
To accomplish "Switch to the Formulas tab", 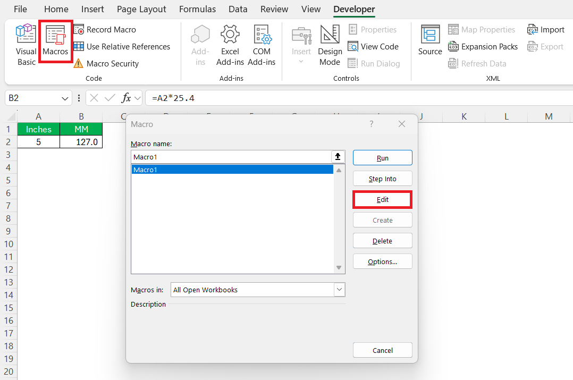I will pyautogui.click(x=197, y=9).
